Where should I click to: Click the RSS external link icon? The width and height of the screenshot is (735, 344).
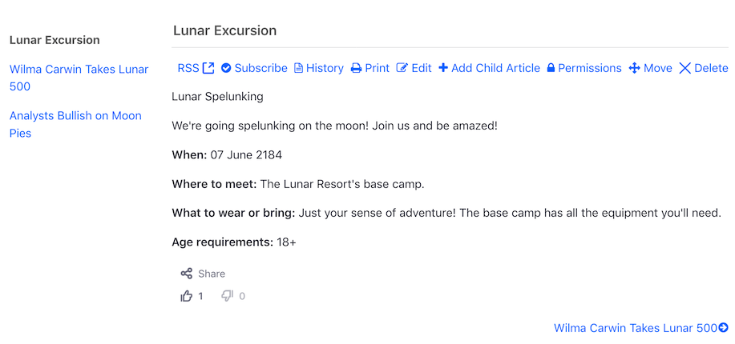point(208,68)
